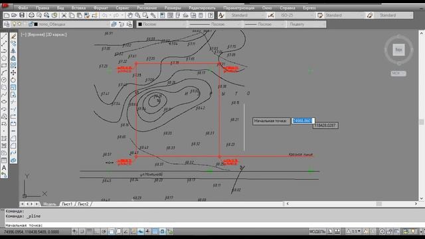
Task: Click the X coordinate field 74988.8601
Action: pos(303,121)
